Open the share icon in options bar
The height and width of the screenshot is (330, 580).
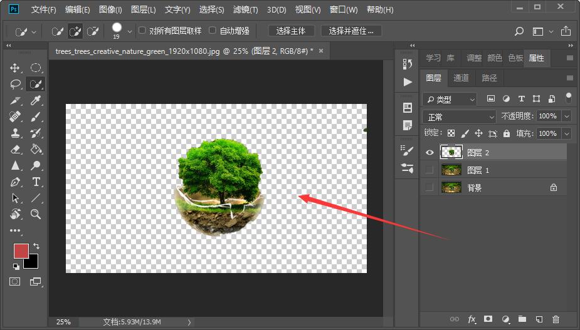coord(566,31)
